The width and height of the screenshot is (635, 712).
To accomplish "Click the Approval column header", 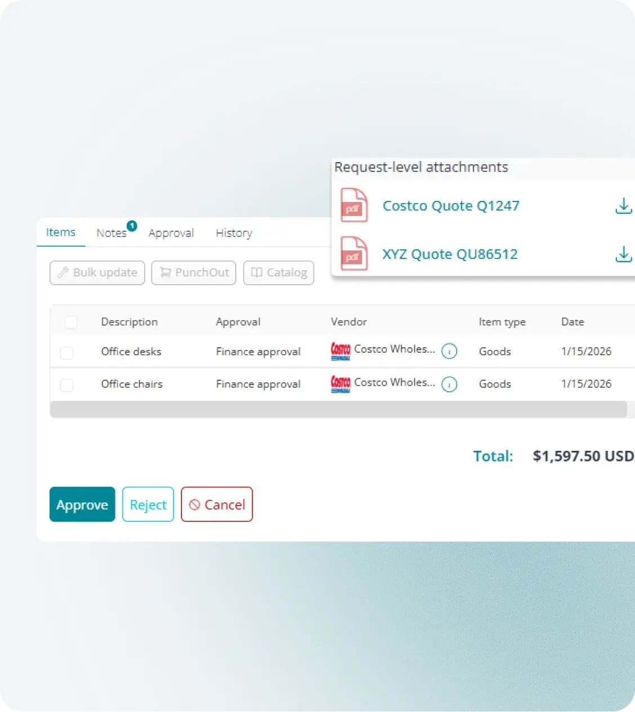I will tap(238, 322).
